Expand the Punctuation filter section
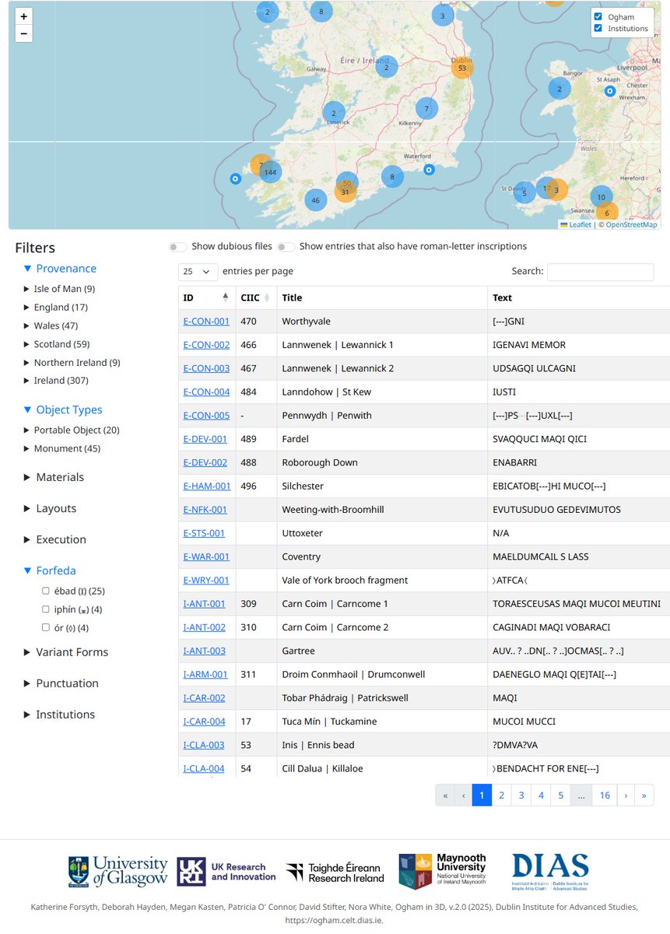This screenshot has height=934, width=670. pyautogui.click(x=61, y=683)
